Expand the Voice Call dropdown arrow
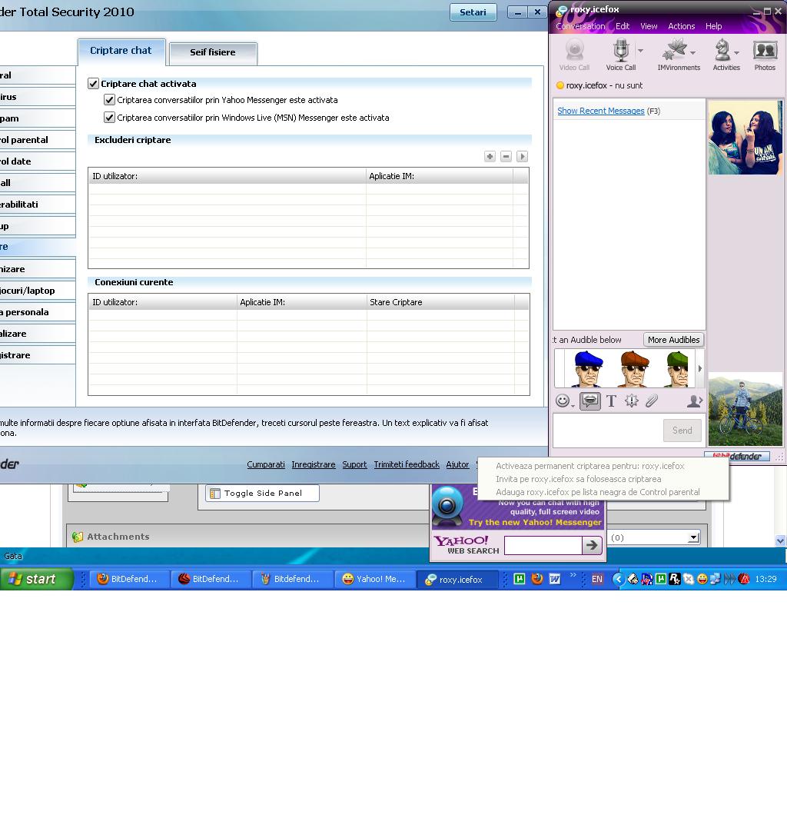The height and width of the screenshot is (818, 787). [x=640, y=51]
